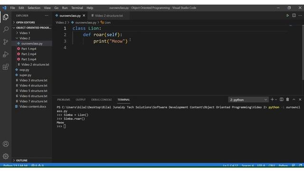Image resolution: width=304 pixels, height=171 pixels.
Task: Open the Extensions view
Action: point(6,66)
